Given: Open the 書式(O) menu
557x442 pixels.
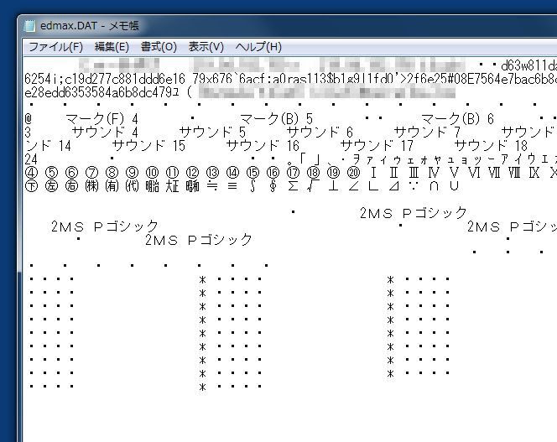Looking at the screenshot, I should click(x=159, y=47).
